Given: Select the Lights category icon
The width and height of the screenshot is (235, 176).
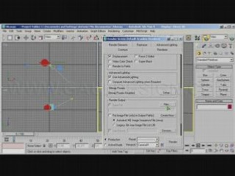Looking at the screenshot, I should coord(210,53).
